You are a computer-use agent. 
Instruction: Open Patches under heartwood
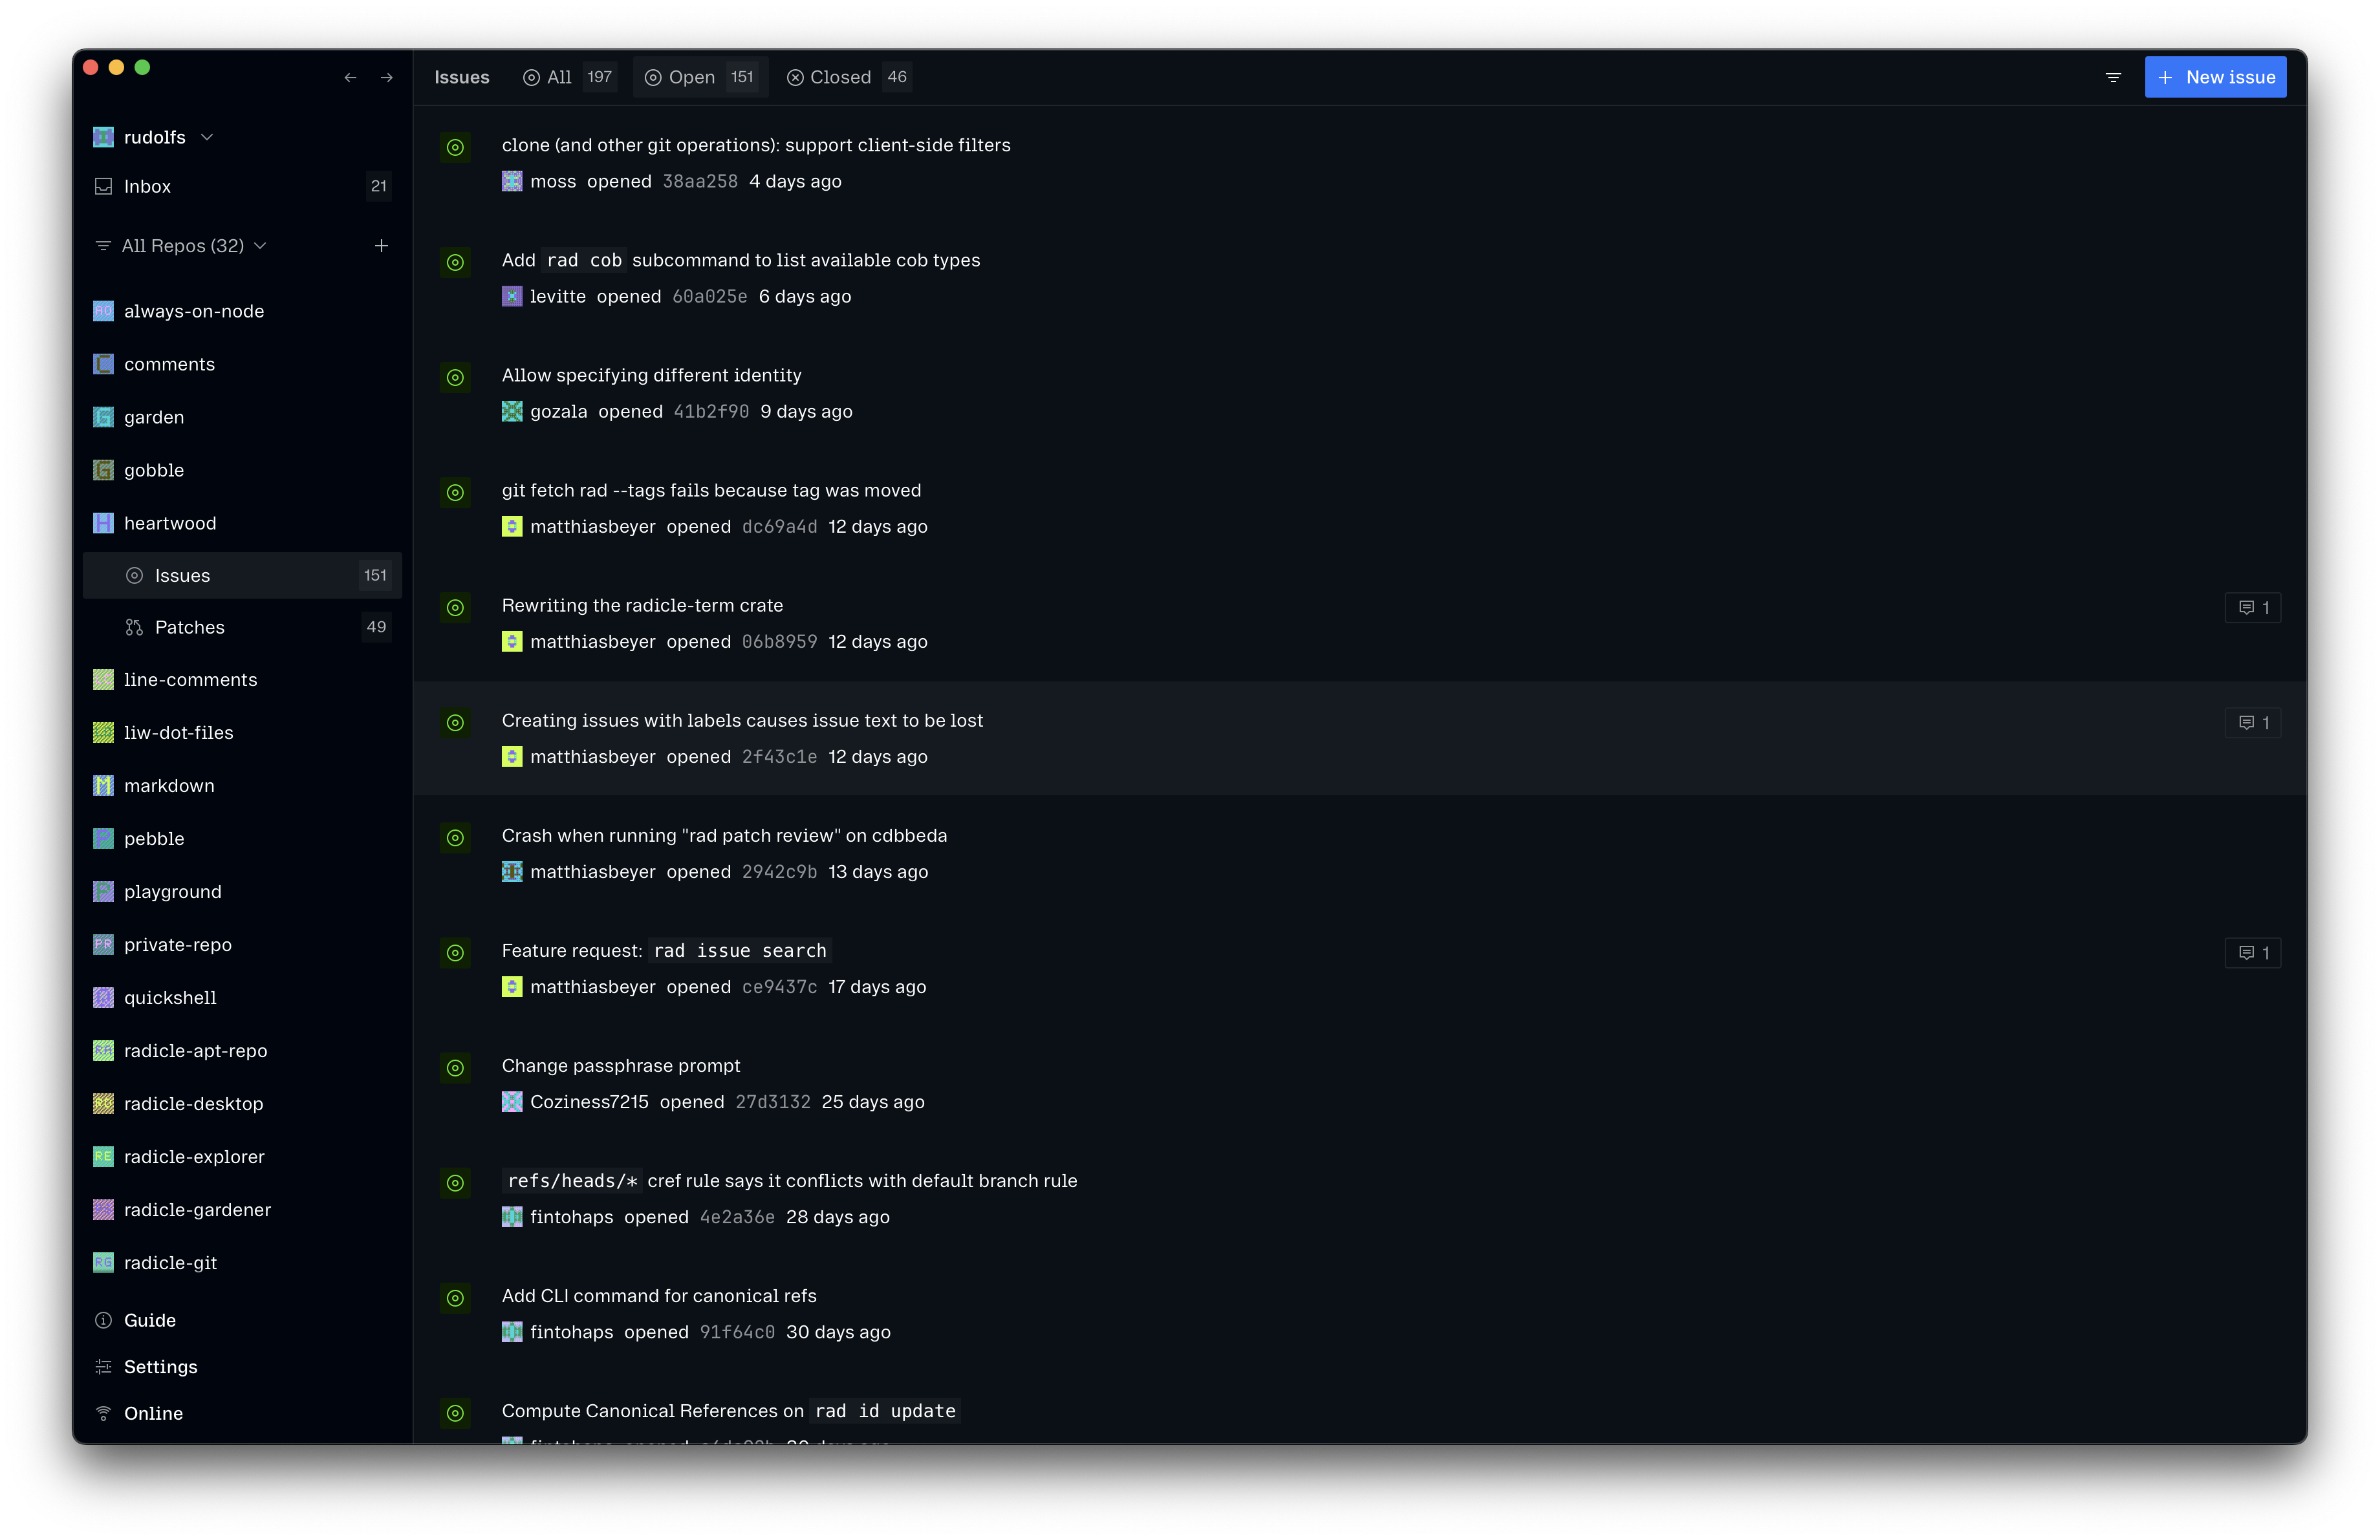click(x=189, y=628)
